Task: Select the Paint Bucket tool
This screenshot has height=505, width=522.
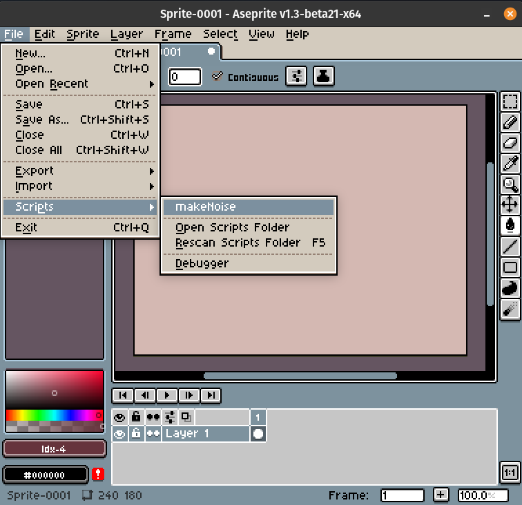Action: tap(510, 225)
